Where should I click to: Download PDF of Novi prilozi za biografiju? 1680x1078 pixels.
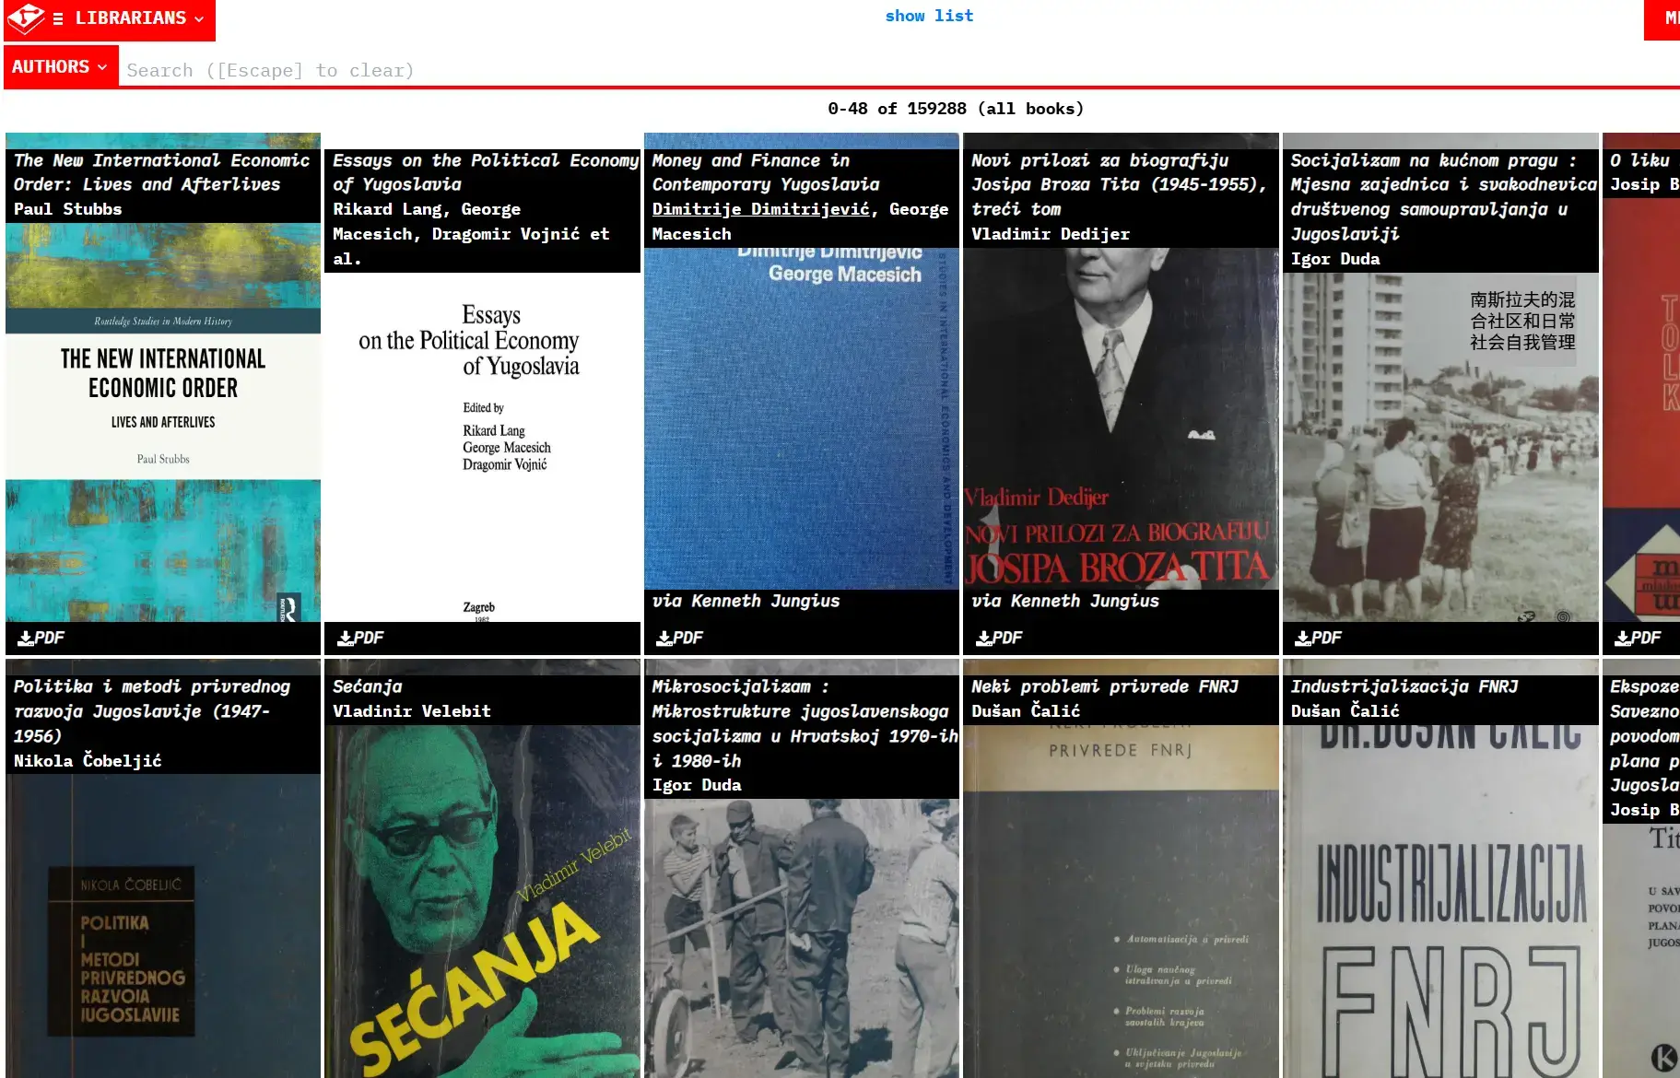click(999, 638)
